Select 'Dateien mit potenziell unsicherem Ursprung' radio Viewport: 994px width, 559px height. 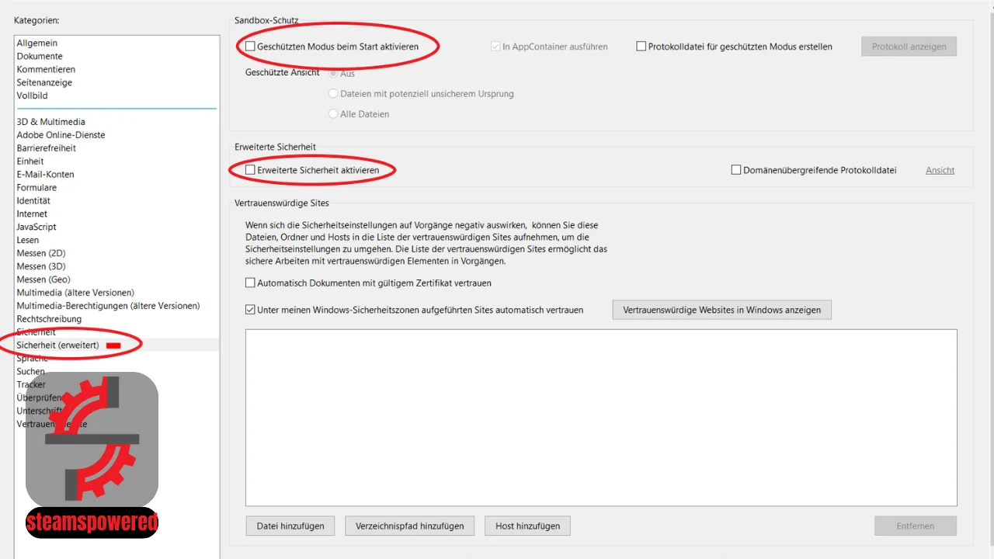click(x=334, y=94)
